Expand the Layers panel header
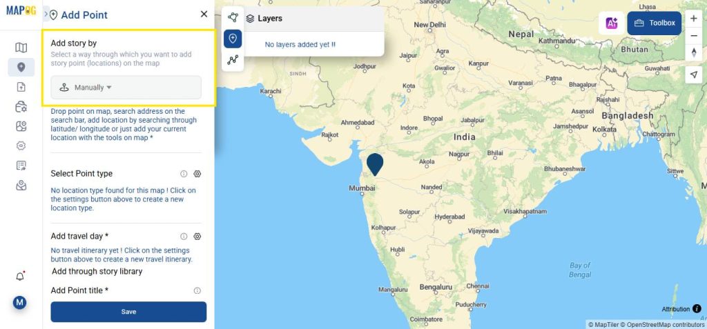The image size is (707, 329). tap(314, 19)
